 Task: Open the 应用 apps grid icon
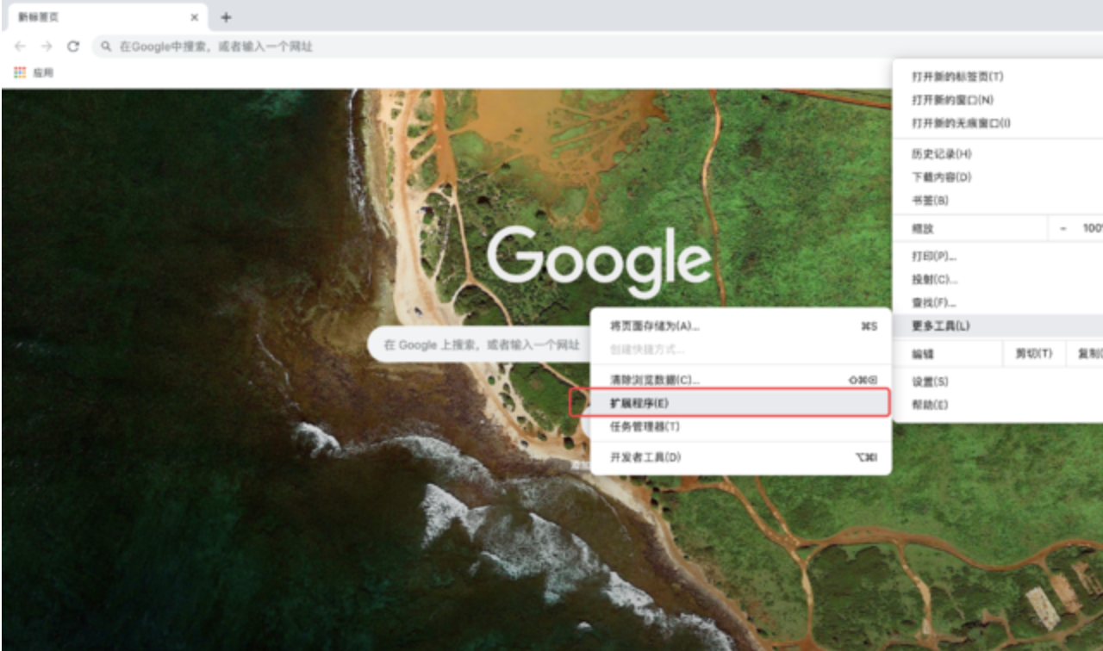[x=20, y=73]
